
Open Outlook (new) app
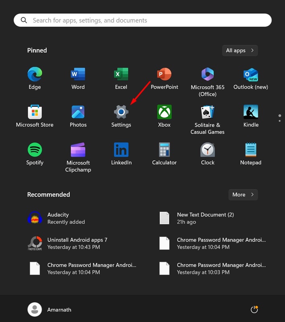(251, 75)
